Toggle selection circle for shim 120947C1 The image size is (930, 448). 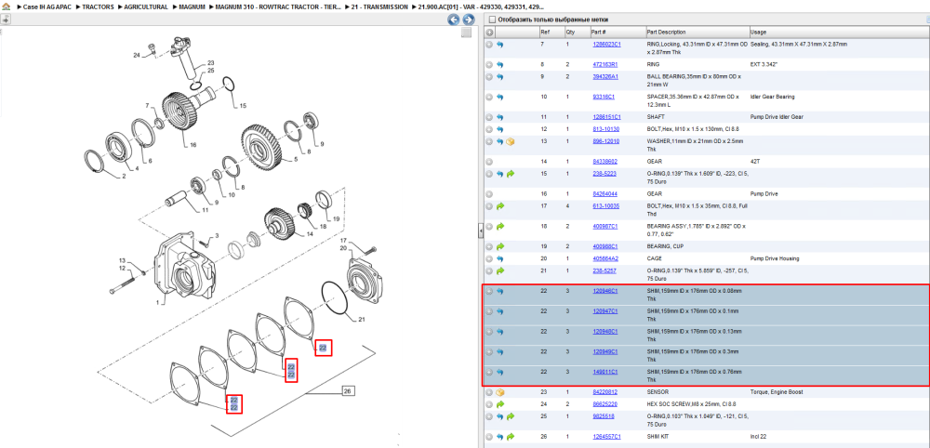pos(489,311)
